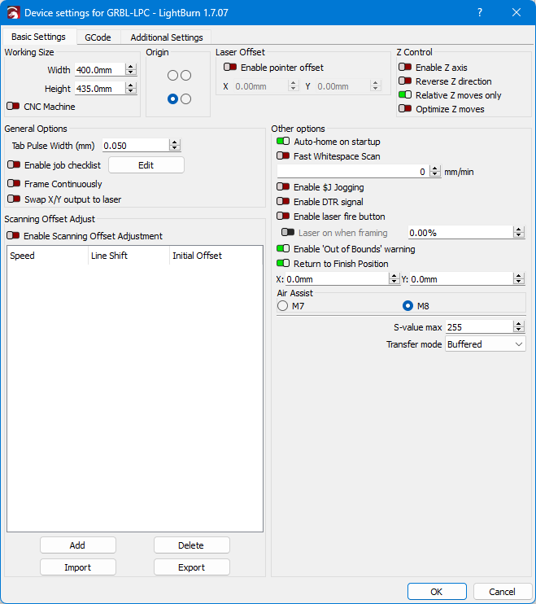Disable 'Out of Bounds' warning toggle
This screenshot has height=604, width=536.
click(x=283, y=249)
